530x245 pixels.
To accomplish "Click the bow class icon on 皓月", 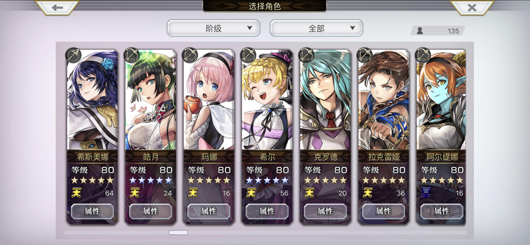I will pyautogui.click(x=132, y=55).
